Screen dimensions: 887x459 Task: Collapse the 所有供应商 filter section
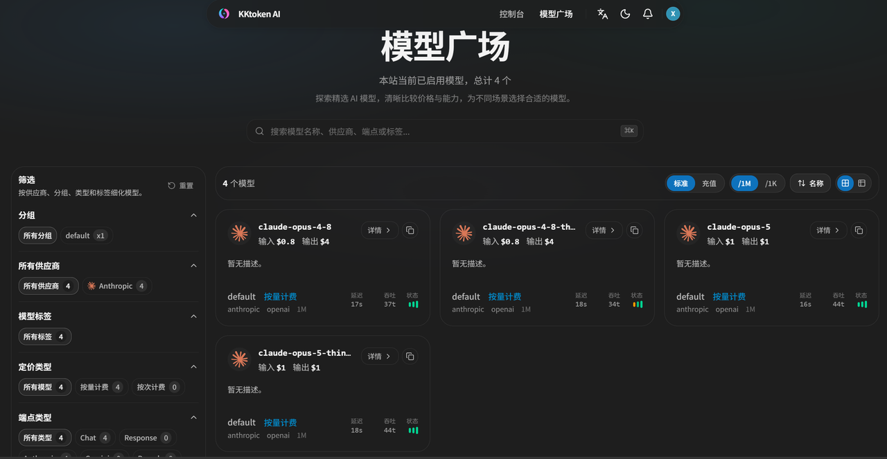click(x=193, y=266)
